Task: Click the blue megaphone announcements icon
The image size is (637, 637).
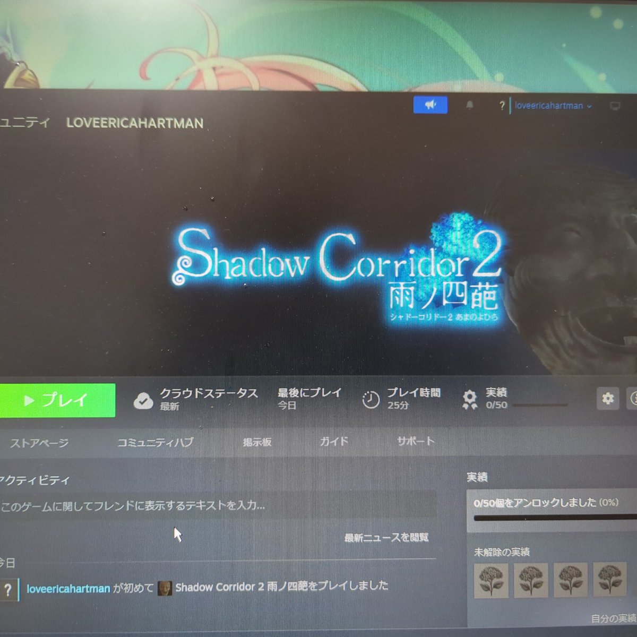Action: click(430, 105)
